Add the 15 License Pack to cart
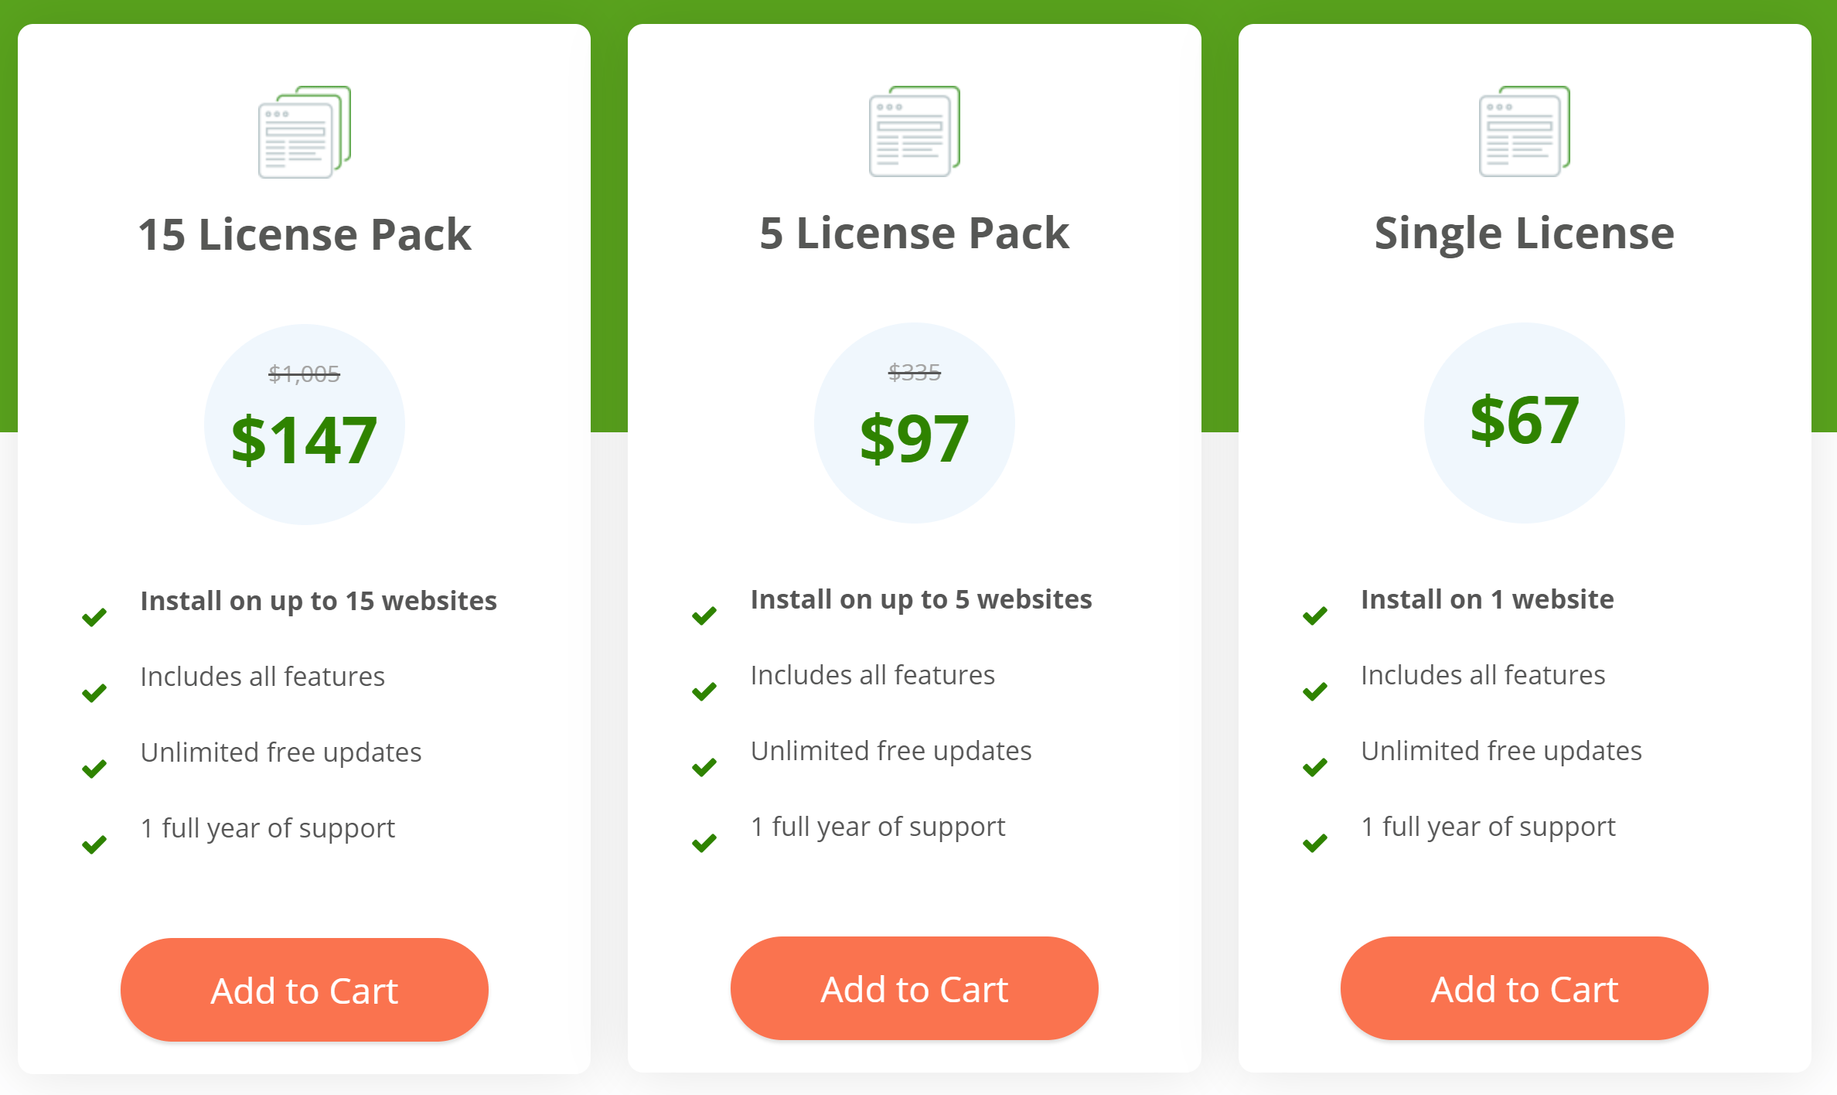Image resolution: width=1837 pixels, height=1095 pixels. point(304,990)
